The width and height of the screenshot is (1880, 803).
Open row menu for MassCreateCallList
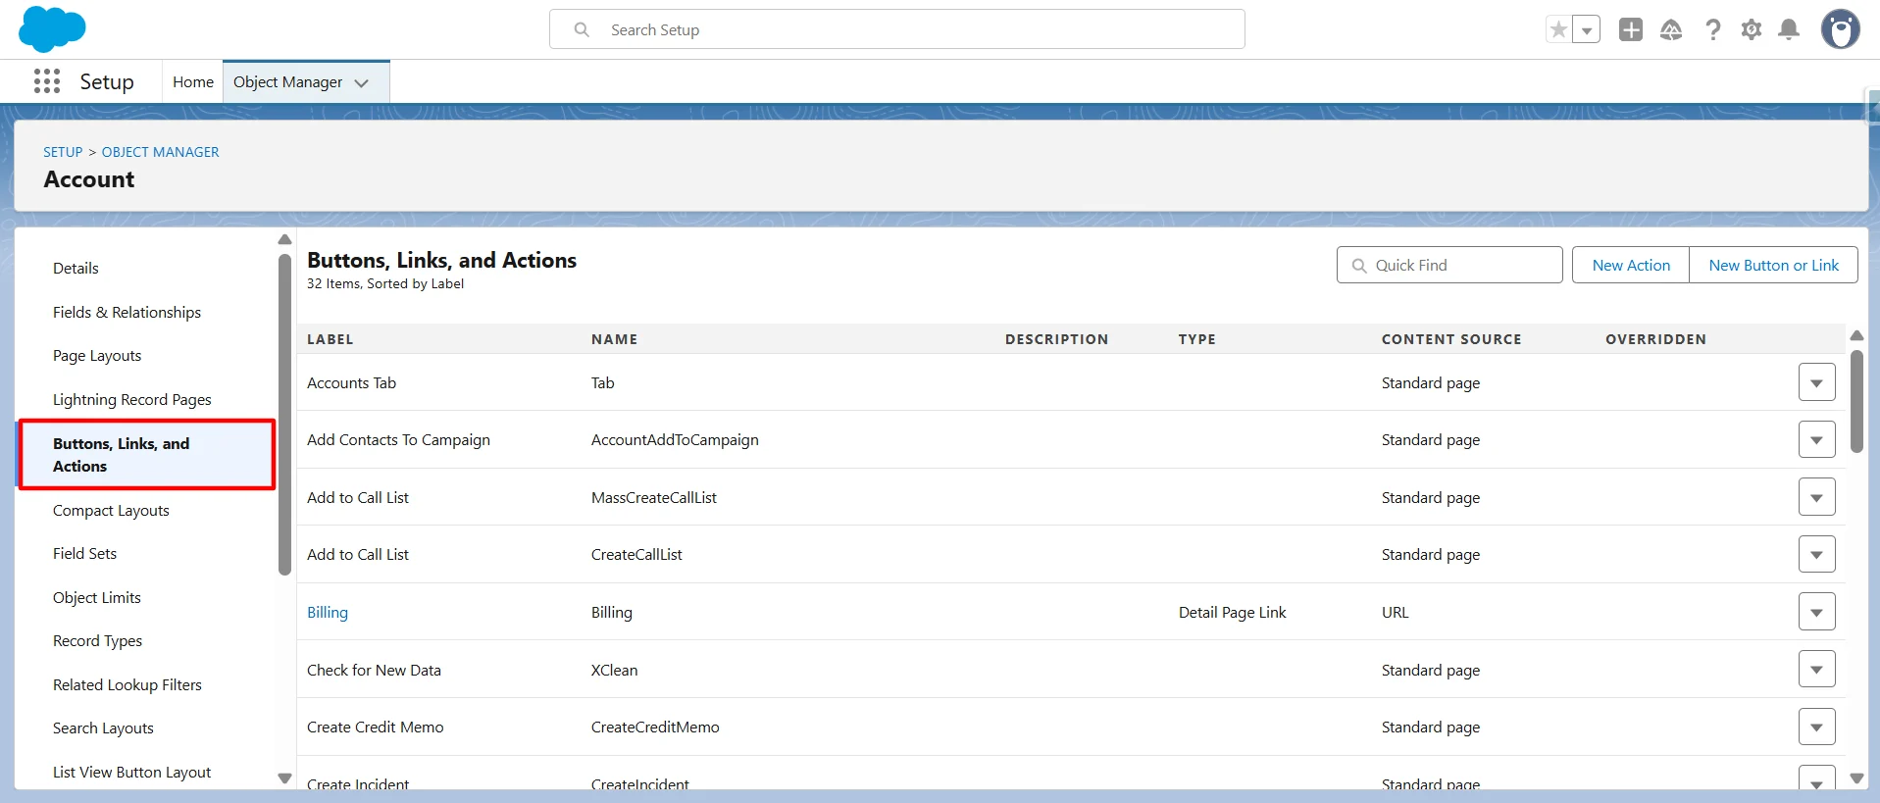click(1816, 497)
